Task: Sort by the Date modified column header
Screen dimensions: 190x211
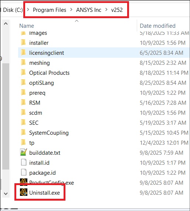Action: tap(157, 26)
